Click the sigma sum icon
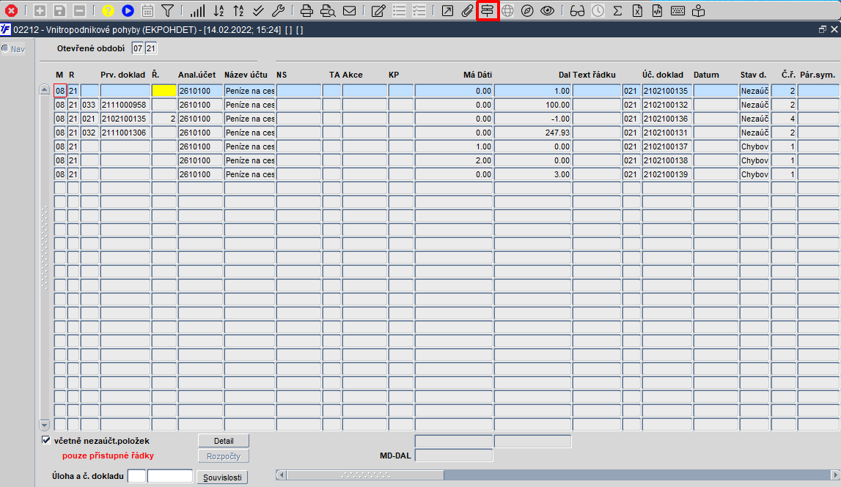The height and width of the screenshot is (487, 841). click(617, 11)
